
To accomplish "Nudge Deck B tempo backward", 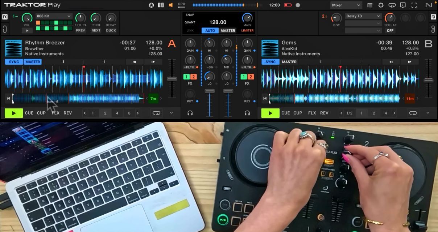I will pyautogui.click(x=391, y=62).
